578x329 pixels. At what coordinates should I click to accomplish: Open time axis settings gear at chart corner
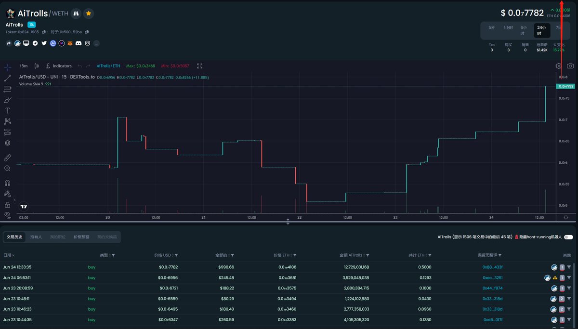pos(565,217)
